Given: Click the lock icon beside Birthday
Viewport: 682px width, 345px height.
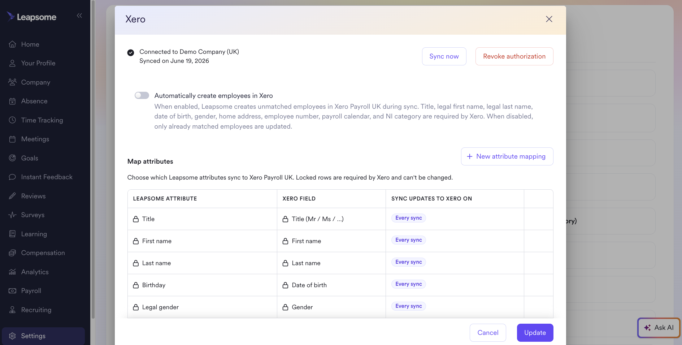Looking at the screenshot, I should pyautogui.click(x=136, y=285).
